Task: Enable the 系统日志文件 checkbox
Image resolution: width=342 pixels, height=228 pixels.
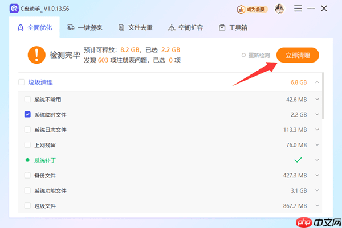Action: point(27,130)
